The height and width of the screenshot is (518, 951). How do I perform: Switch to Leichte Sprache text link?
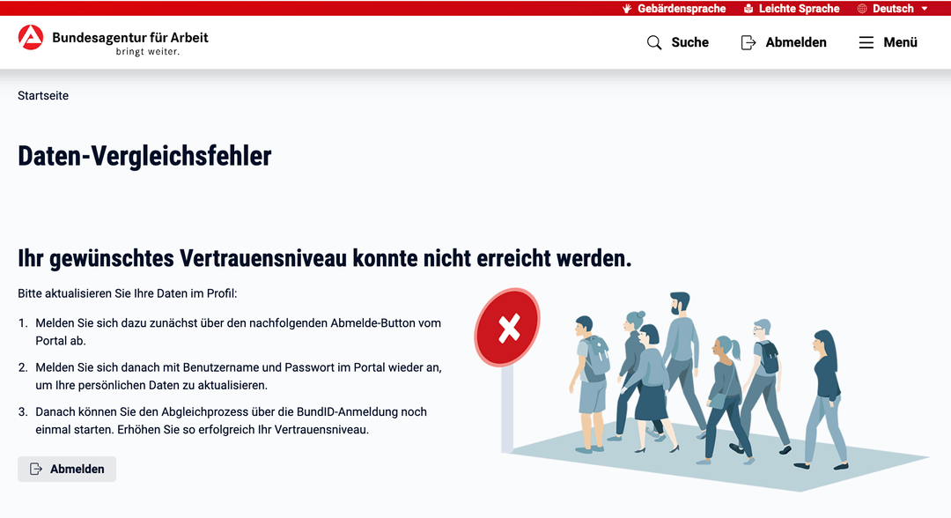799,8
